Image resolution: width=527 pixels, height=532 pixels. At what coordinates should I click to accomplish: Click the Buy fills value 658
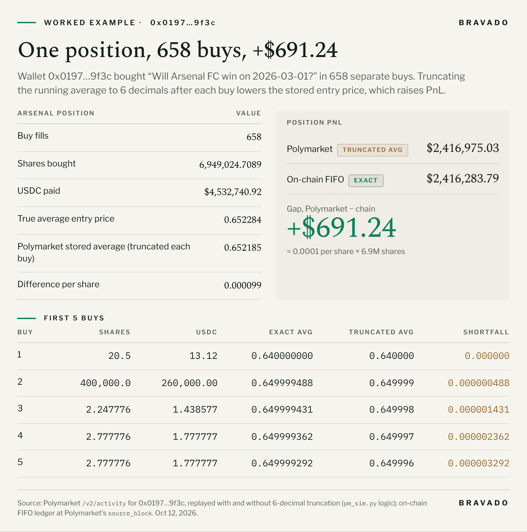[x=254, y=137]
